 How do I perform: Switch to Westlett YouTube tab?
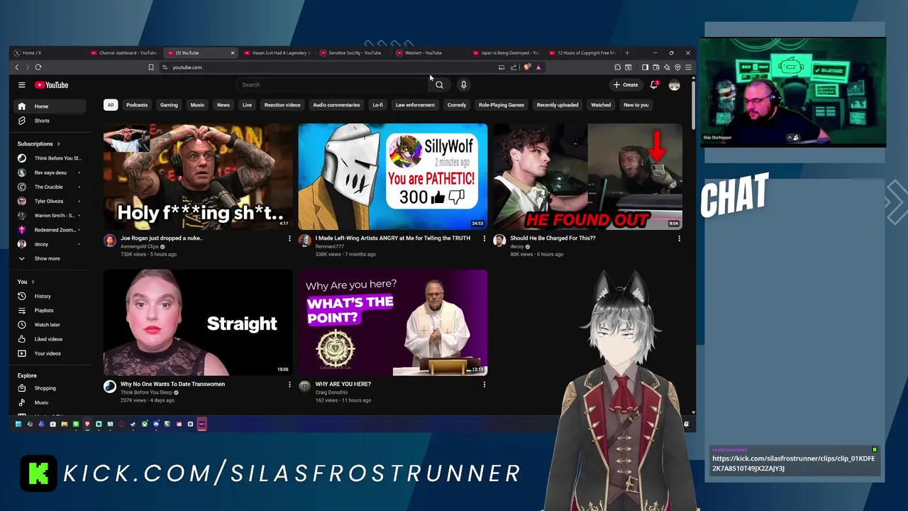coord(428,53)
